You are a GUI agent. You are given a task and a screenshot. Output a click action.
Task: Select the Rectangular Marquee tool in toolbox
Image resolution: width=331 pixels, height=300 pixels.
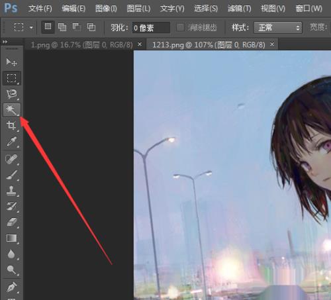pyautogui.click(x=12, y=78)
